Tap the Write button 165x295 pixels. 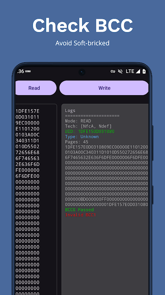[x=104, y=88]
